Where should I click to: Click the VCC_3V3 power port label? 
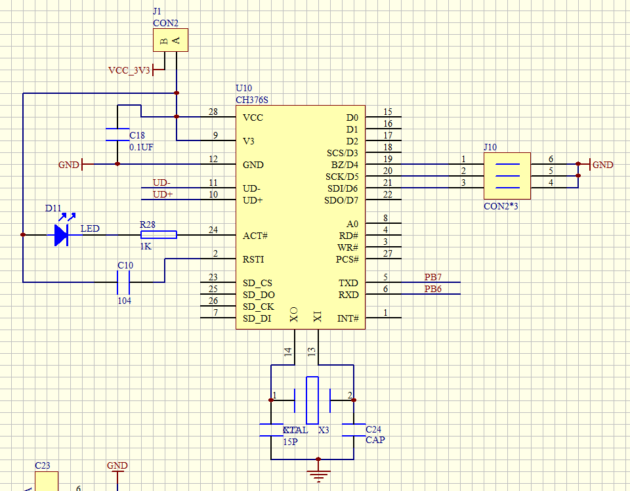tap(129, 70)
